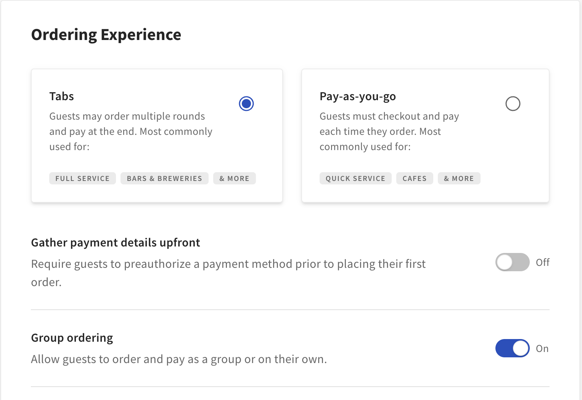The image size is (582, 400).
Task: Turn off the Group ordering On switch
Action: tap(512, 348)
